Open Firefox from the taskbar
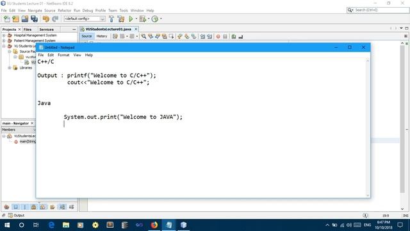This screenshot has width=410, height=231. (x=154, y=225)
